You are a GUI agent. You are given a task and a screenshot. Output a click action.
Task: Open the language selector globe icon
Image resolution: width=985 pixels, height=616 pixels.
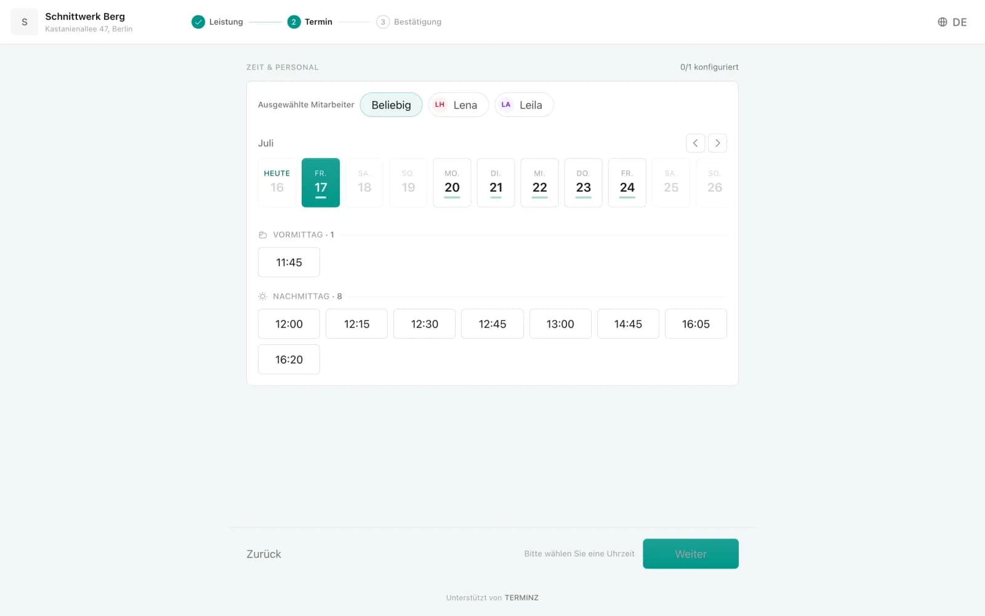click(942, 22)
